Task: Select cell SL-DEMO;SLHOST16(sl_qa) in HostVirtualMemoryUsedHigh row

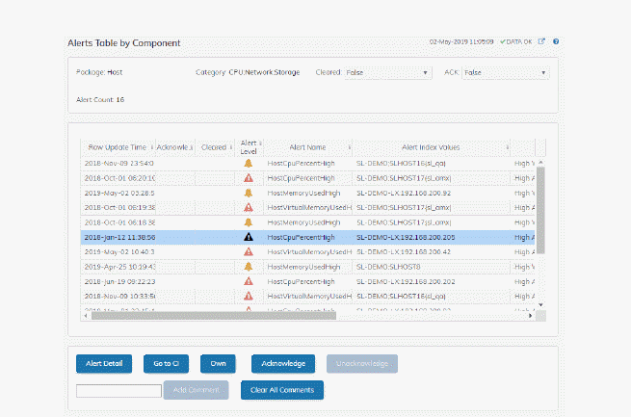Action: [401, 297]
